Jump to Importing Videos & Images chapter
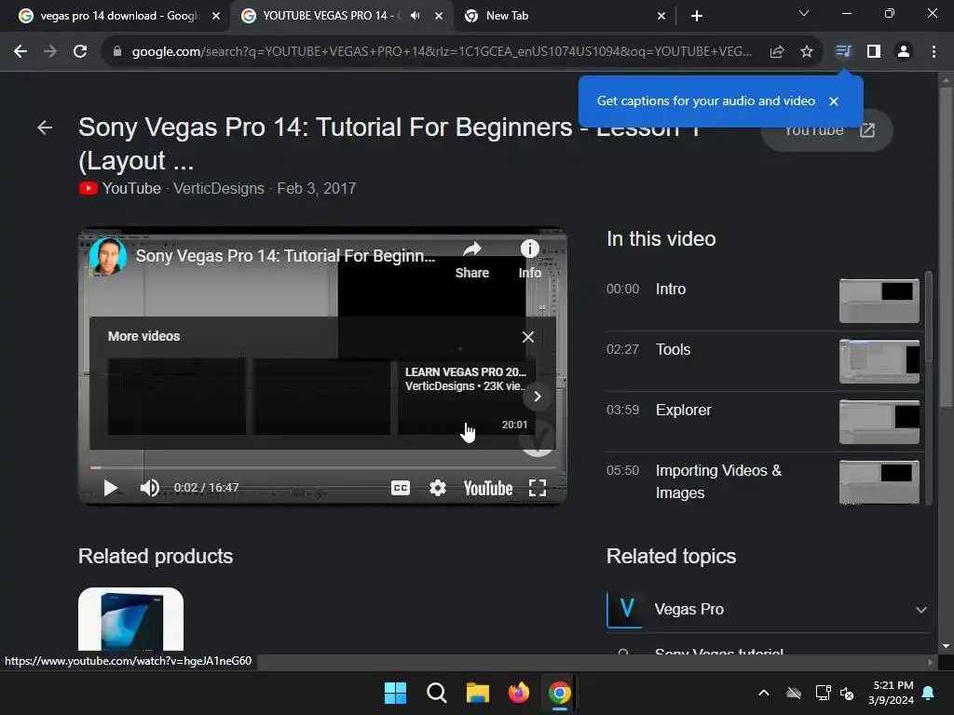 [765, 481]
